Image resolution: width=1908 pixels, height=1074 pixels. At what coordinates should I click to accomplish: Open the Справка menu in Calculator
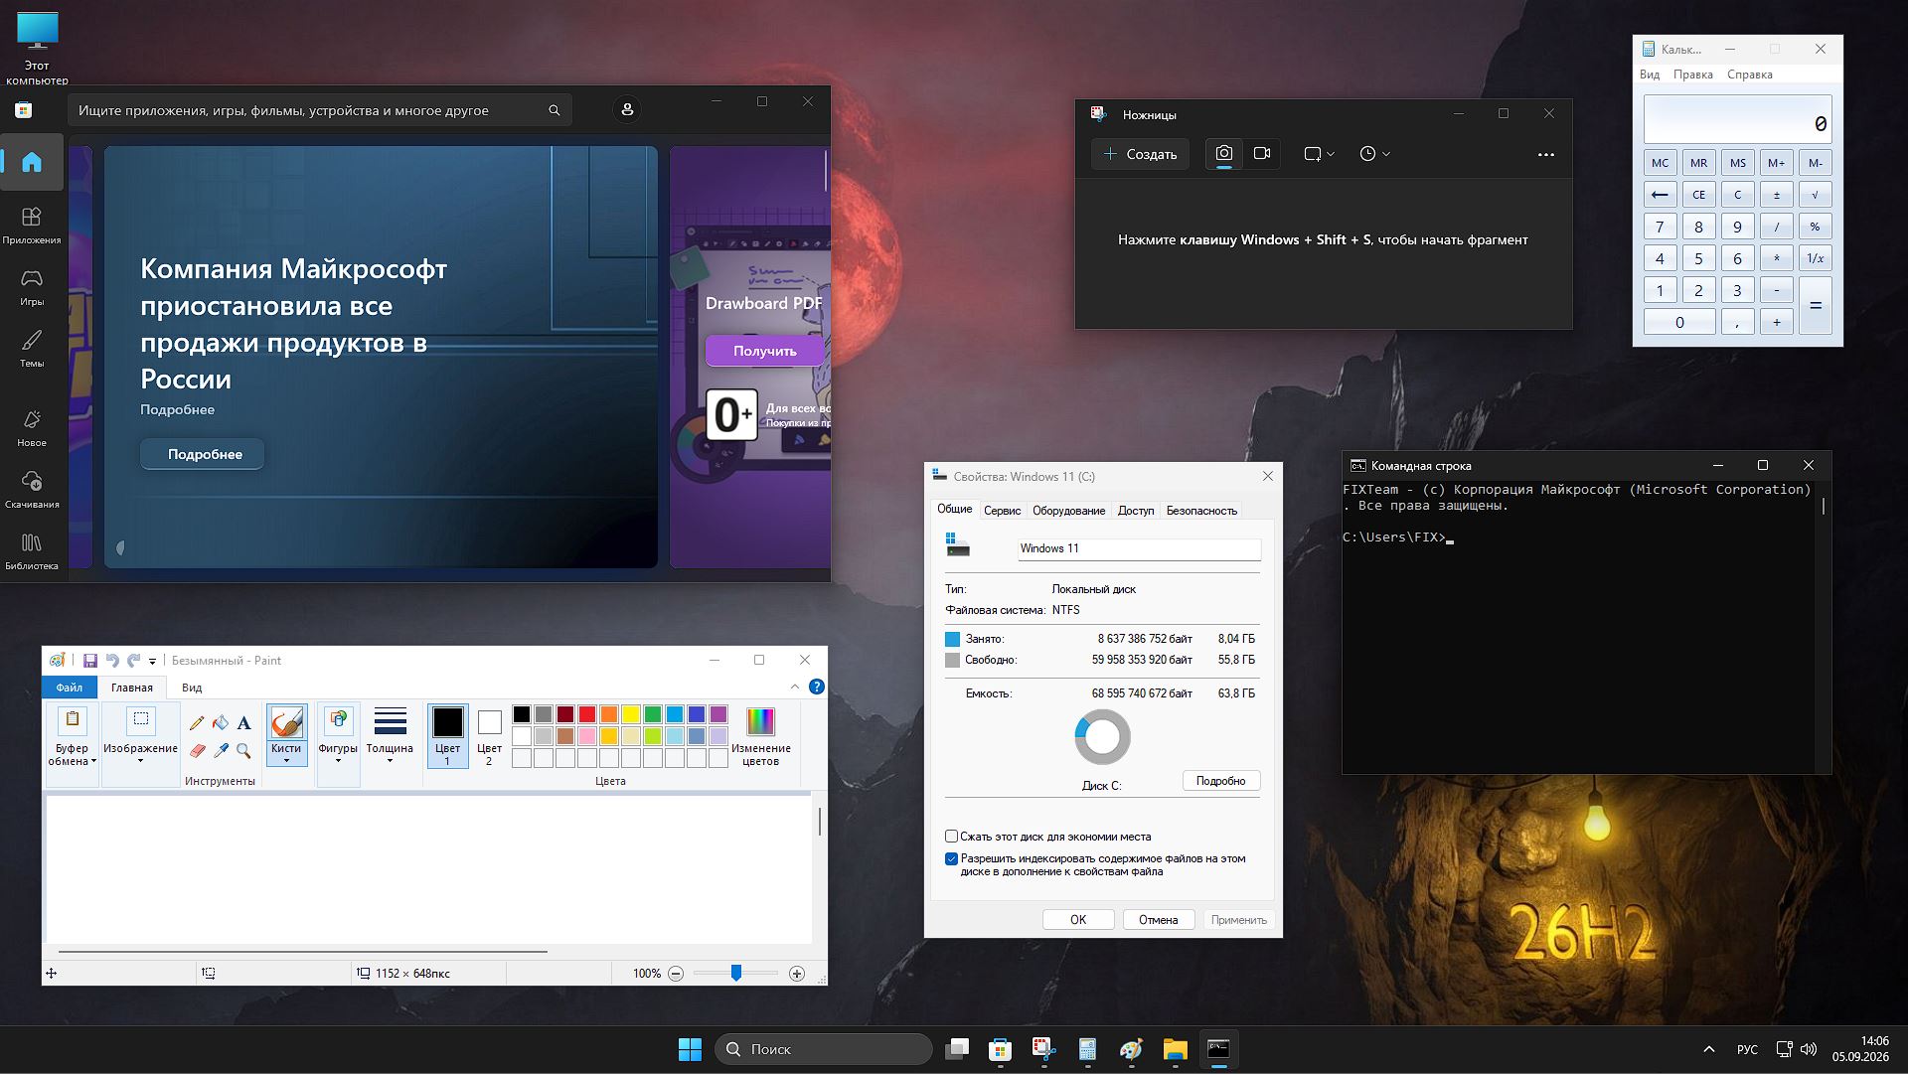point(1749,75)
